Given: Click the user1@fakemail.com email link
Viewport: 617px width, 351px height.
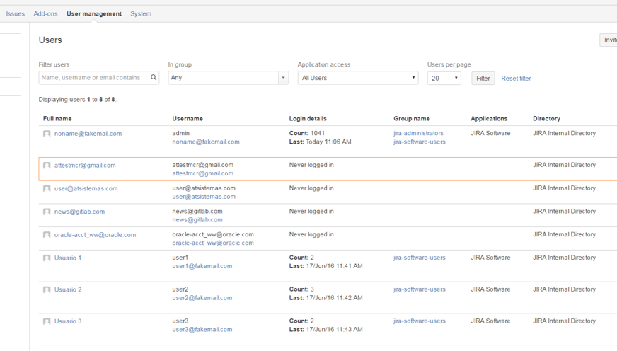Looking at the screenshot, I should point(202,266).
